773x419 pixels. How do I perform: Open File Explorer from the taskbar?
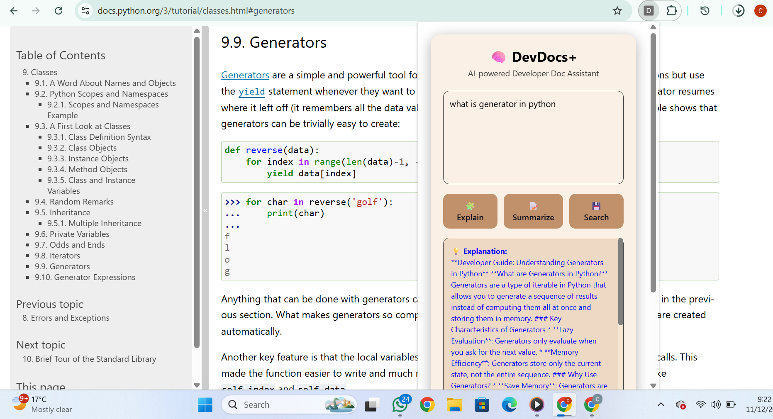coord(454,404)
